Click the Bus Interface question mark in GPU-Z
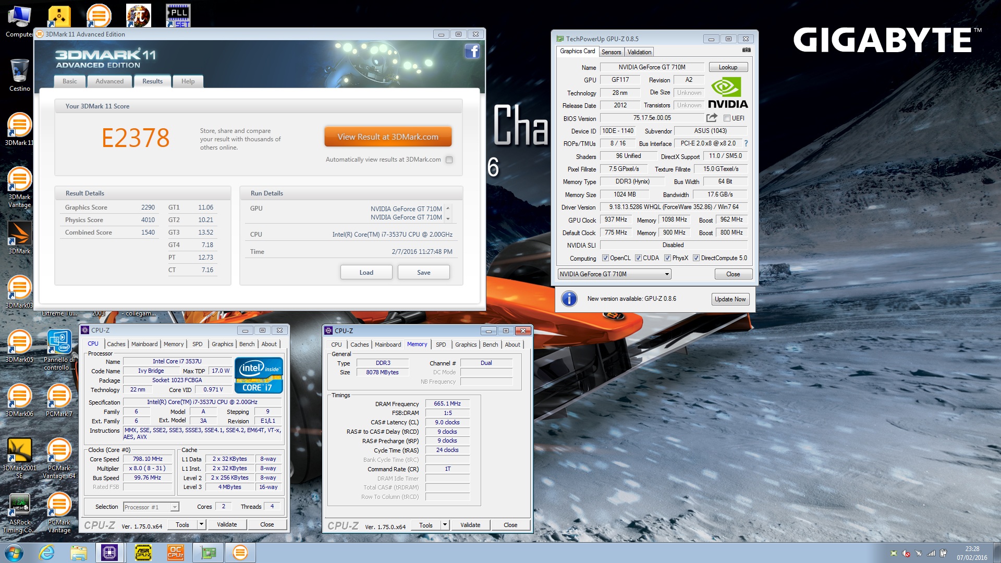The width and height of the screenshot is (1001, 563). click(x=746, y=143)
